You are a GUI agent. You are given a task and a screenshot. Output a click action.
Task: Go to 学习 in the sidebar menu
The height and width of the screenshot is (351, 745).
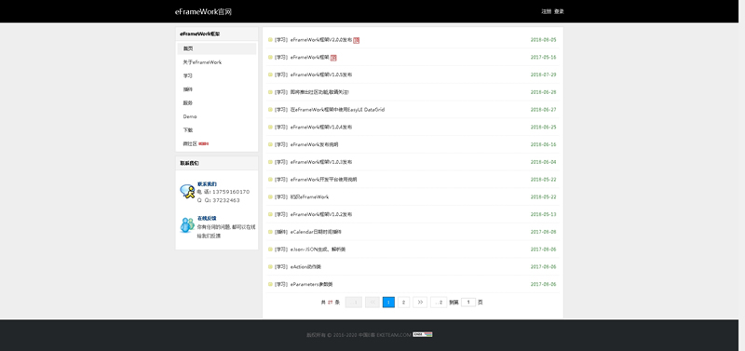pyautogui.click(x=188, y=75)
